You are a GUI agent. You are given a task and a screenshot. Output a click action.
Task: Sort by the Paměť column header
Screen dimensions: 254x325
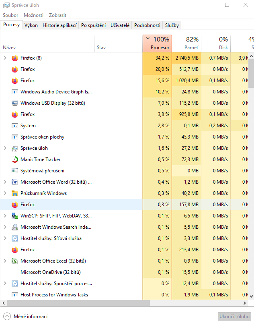tap(186, 43)
